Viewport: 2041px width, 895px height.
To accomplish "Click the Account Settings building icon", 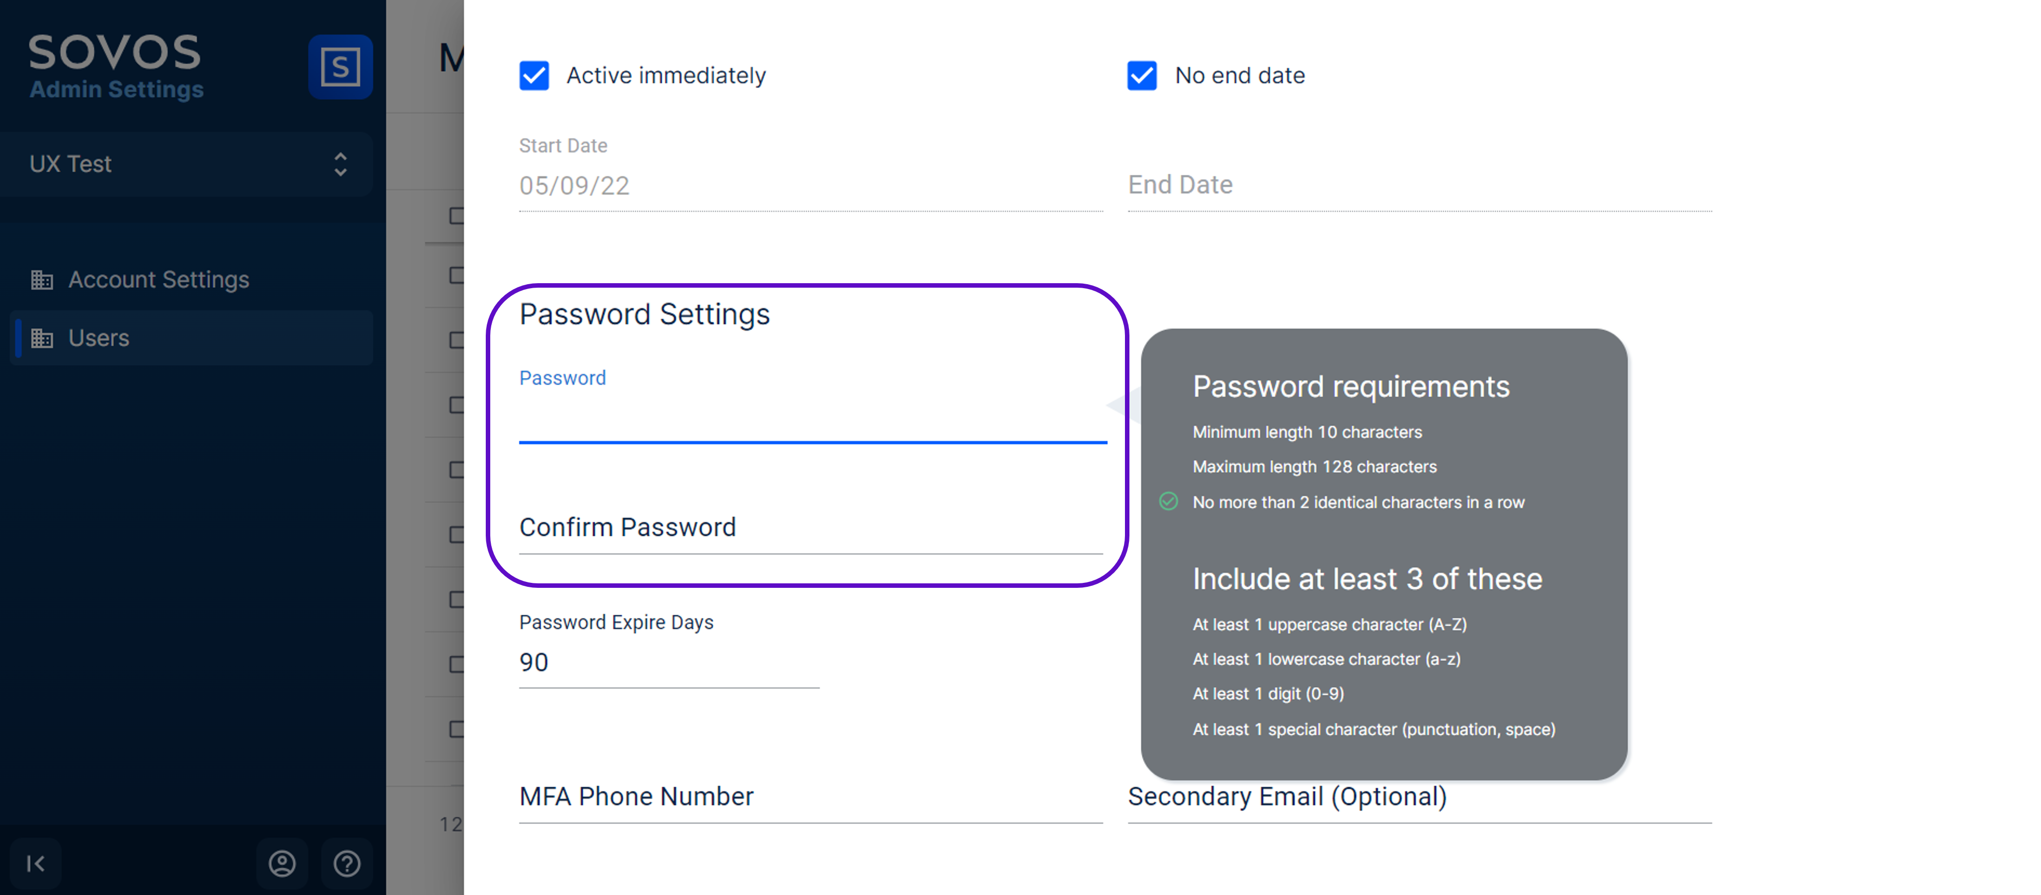I will pyautogui.click(x=42, y=280).
